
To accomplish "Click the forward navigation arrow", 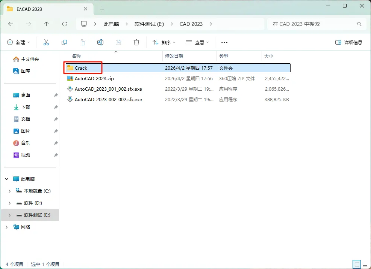I will point(29,24).
